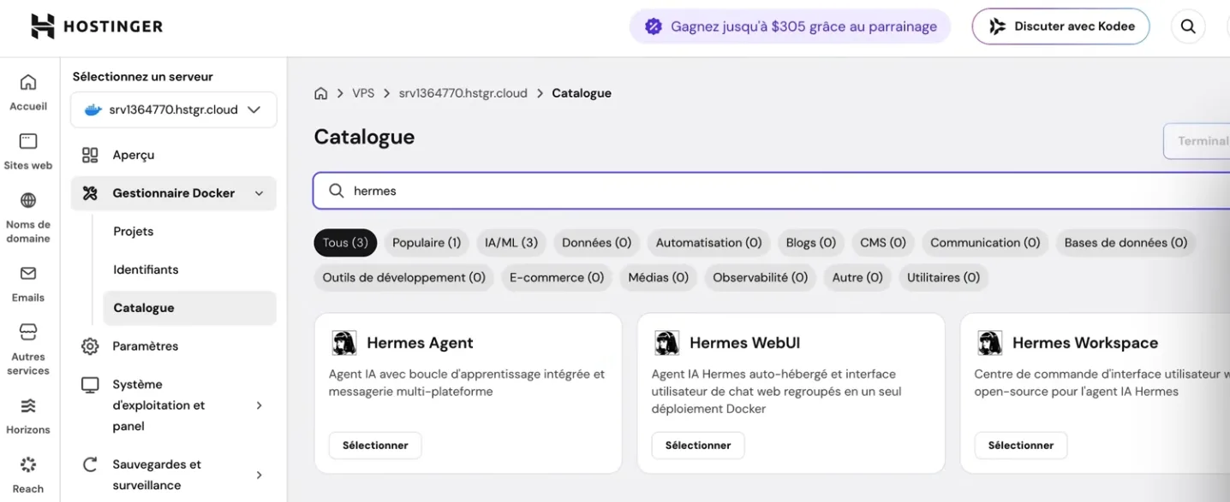Click the Catalogue page heading
1230x502 pixels.
point(365,137)
